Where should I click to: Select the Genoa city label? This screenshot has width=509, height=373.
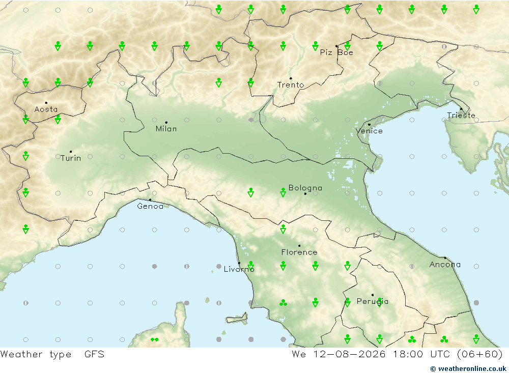150,206
